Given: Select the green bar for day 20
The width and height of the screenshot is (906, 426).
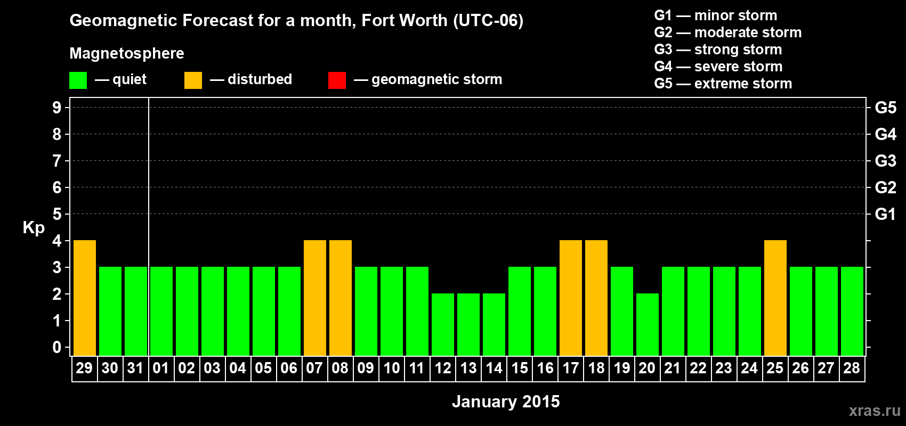Looking at the screenshot, I should click(648, 324).
